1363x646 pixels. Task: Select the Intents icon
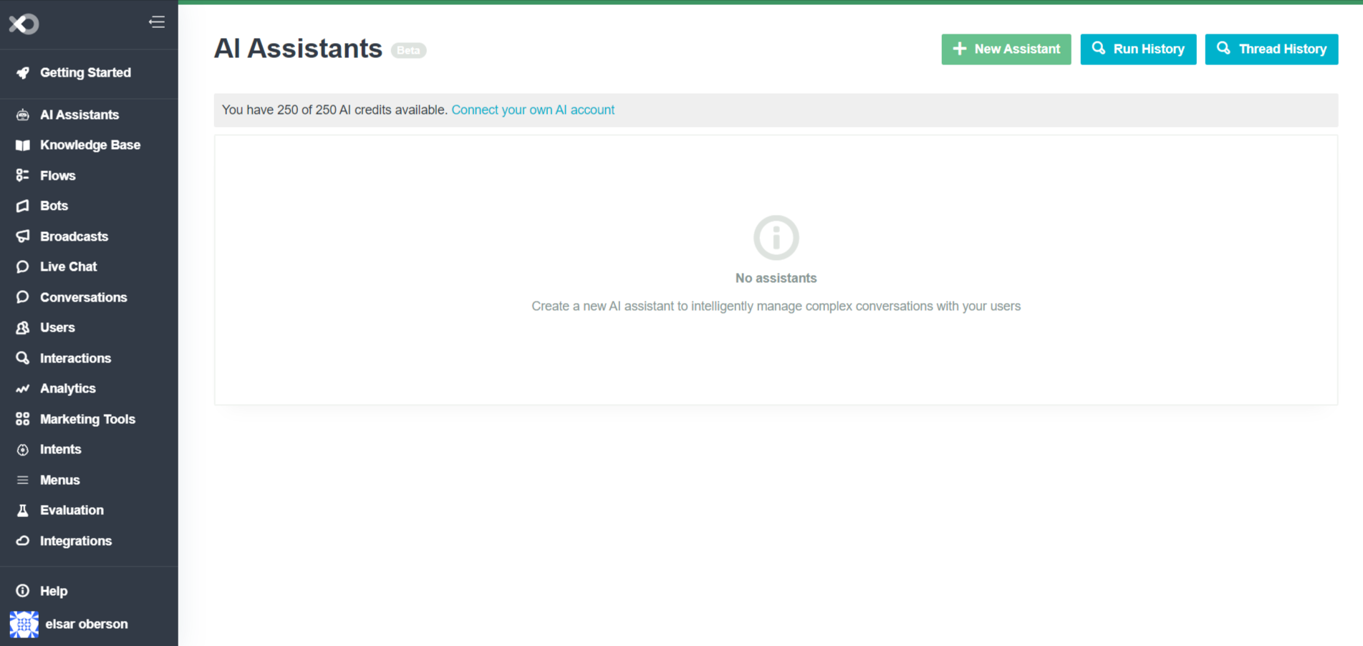click(x=23, y=449)
